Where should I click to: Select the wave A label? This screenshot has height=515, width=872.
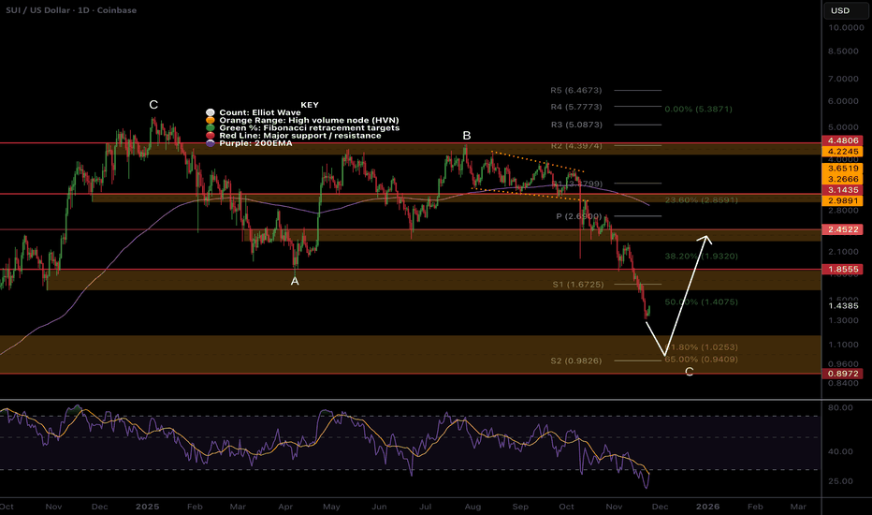295,281
